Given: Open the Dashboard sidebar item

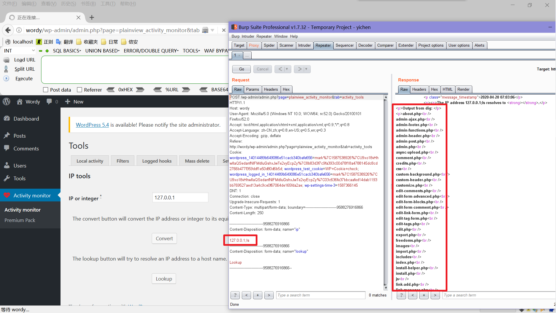Looking at the screenshot, I should (x=30, y=119).
